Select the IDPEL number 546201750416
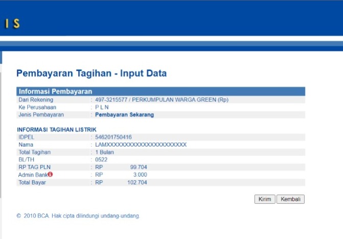 point(113,137)
